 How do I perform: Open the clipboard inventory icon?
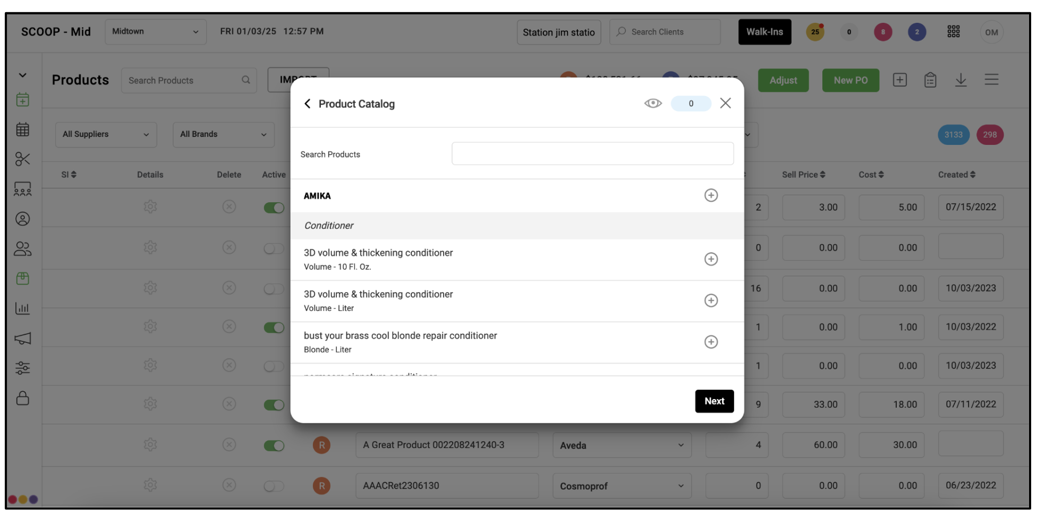tap(930, 80)
